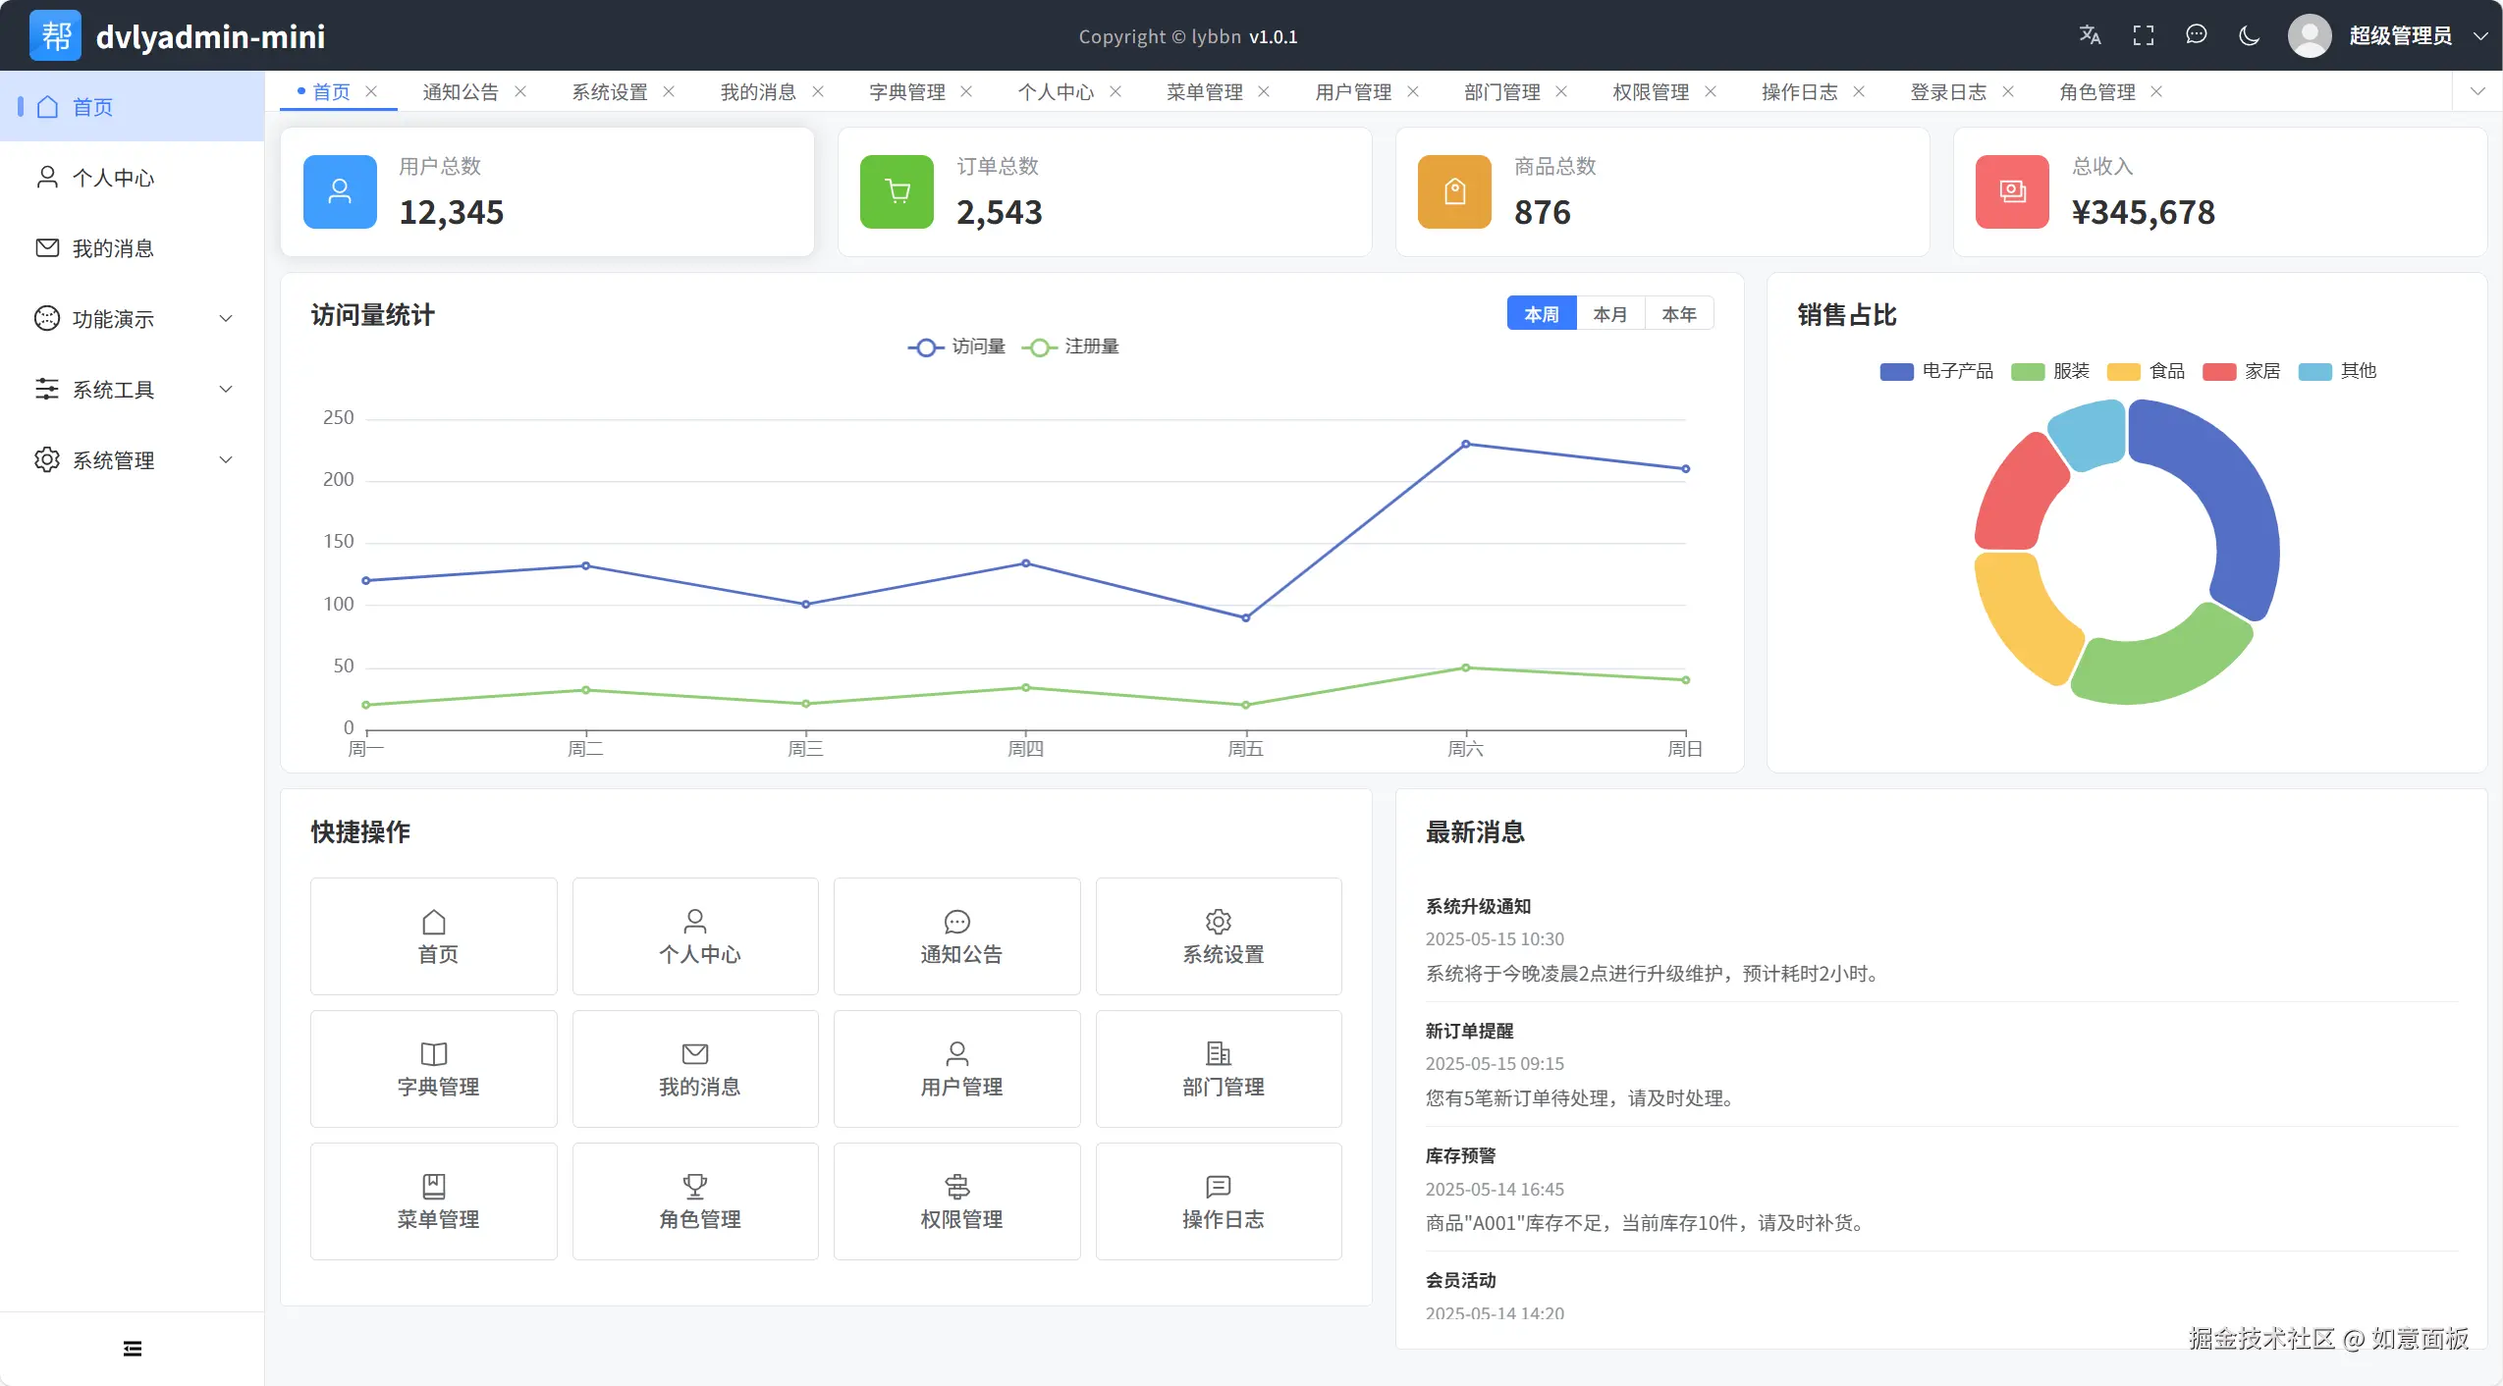
Task: Toggle the 电子产品 legend color swatch
Action: (x=1895, y=371)
